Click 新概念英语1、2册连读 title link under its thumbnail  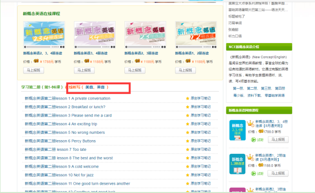(x=192, y=53)
